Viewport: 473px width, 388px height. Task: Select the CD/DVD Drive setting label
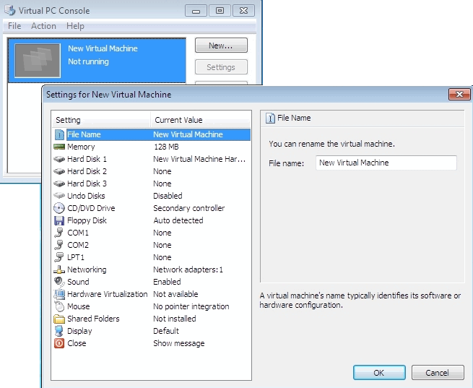[x=91, y=208]
